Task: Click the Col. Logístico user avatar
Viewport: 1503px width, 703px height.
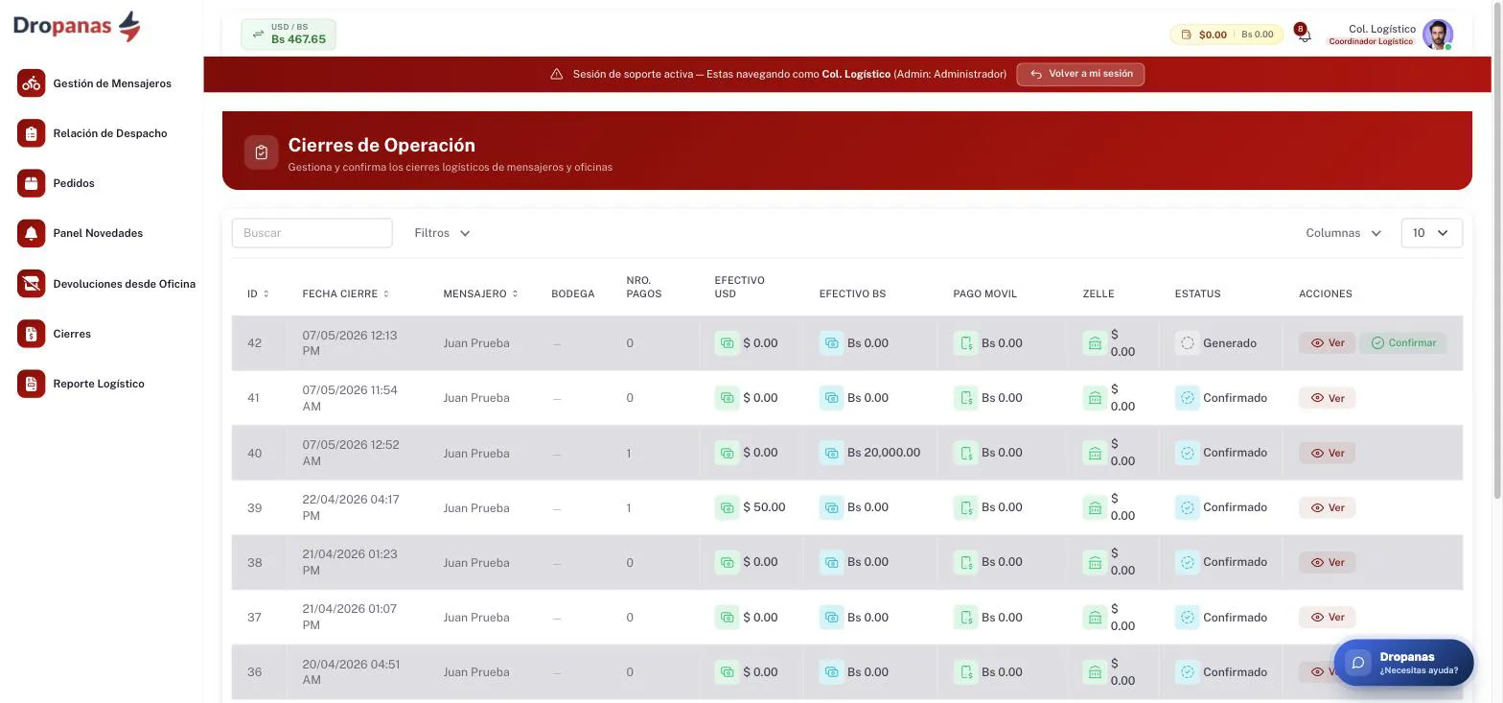Action: point(1437,35)
